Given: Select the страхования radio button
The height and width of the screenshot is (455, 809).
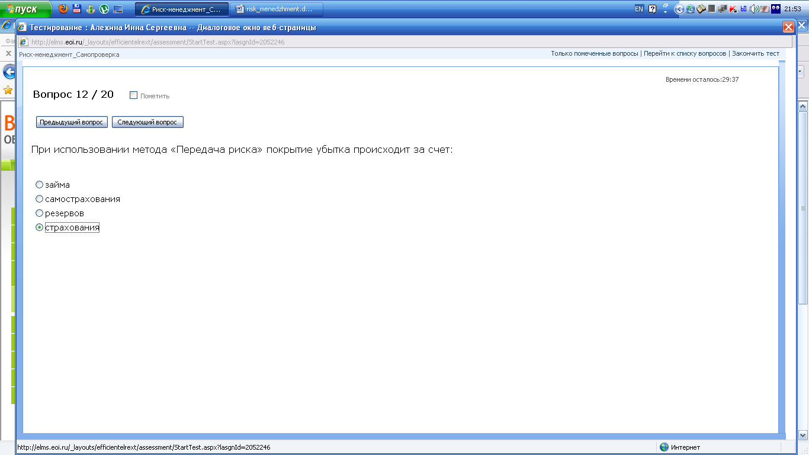Looking at the screenshot, I should click(40, 227).
